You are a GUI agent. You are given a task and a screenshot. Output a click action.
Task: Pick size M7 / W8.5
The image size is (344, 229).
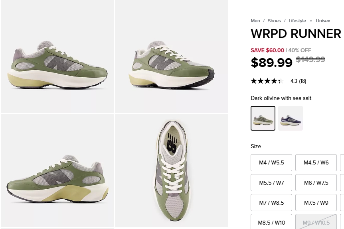(x=271, y=202)
